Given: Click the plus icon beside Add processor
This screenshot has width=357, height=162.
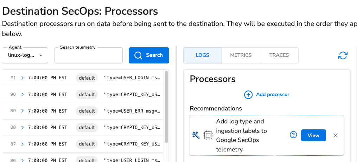Looking at the screenshot, I should click(x=248, y=95).
